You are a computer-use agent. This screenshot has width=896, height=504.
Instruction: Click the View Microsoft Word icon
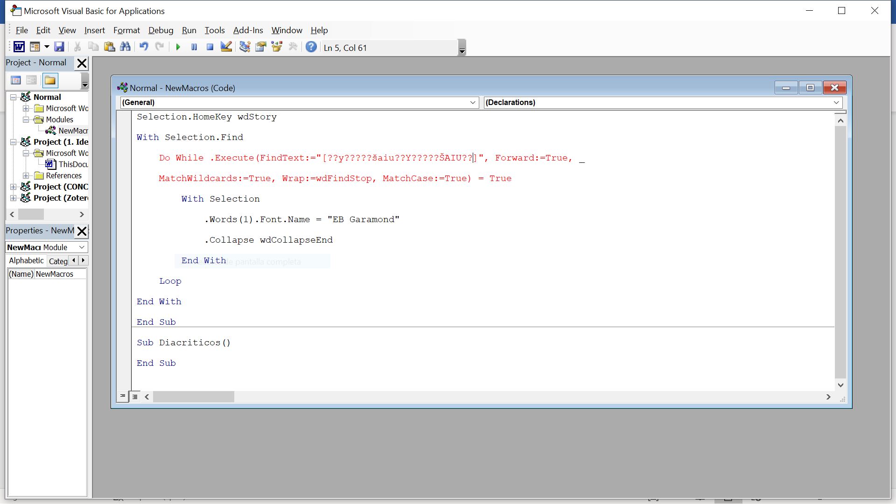click(x=19, y=47)
